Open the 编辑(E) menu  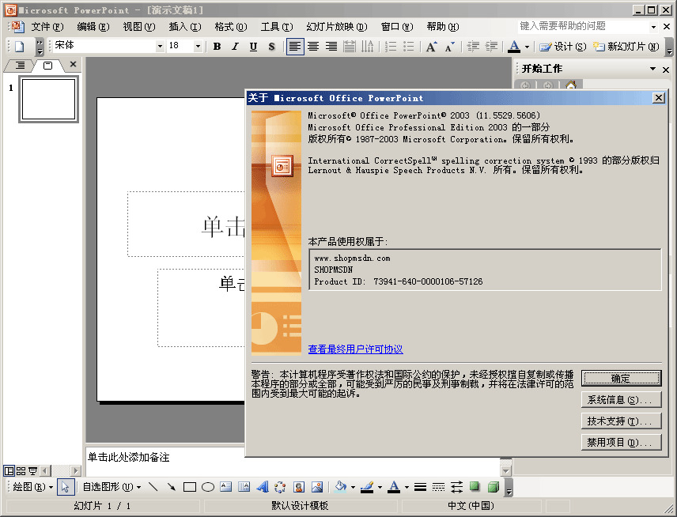(93, 27)
